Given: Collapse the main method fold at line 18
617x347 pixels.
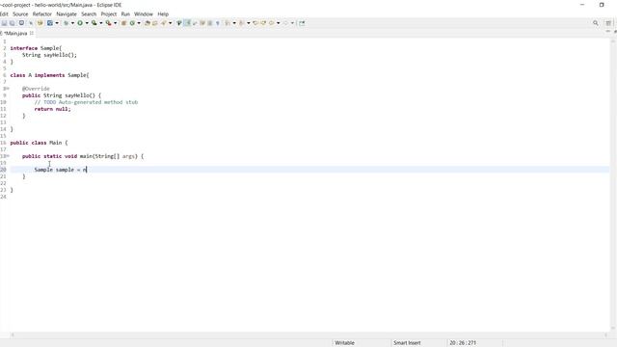Looking at the screenshot, I should tap(8, 156).
